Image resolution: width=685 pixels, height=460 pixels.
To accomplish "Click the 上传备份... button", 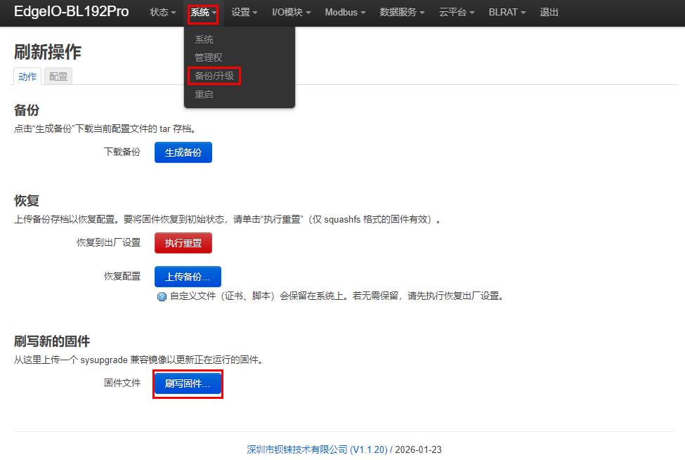I will (188, 277).
